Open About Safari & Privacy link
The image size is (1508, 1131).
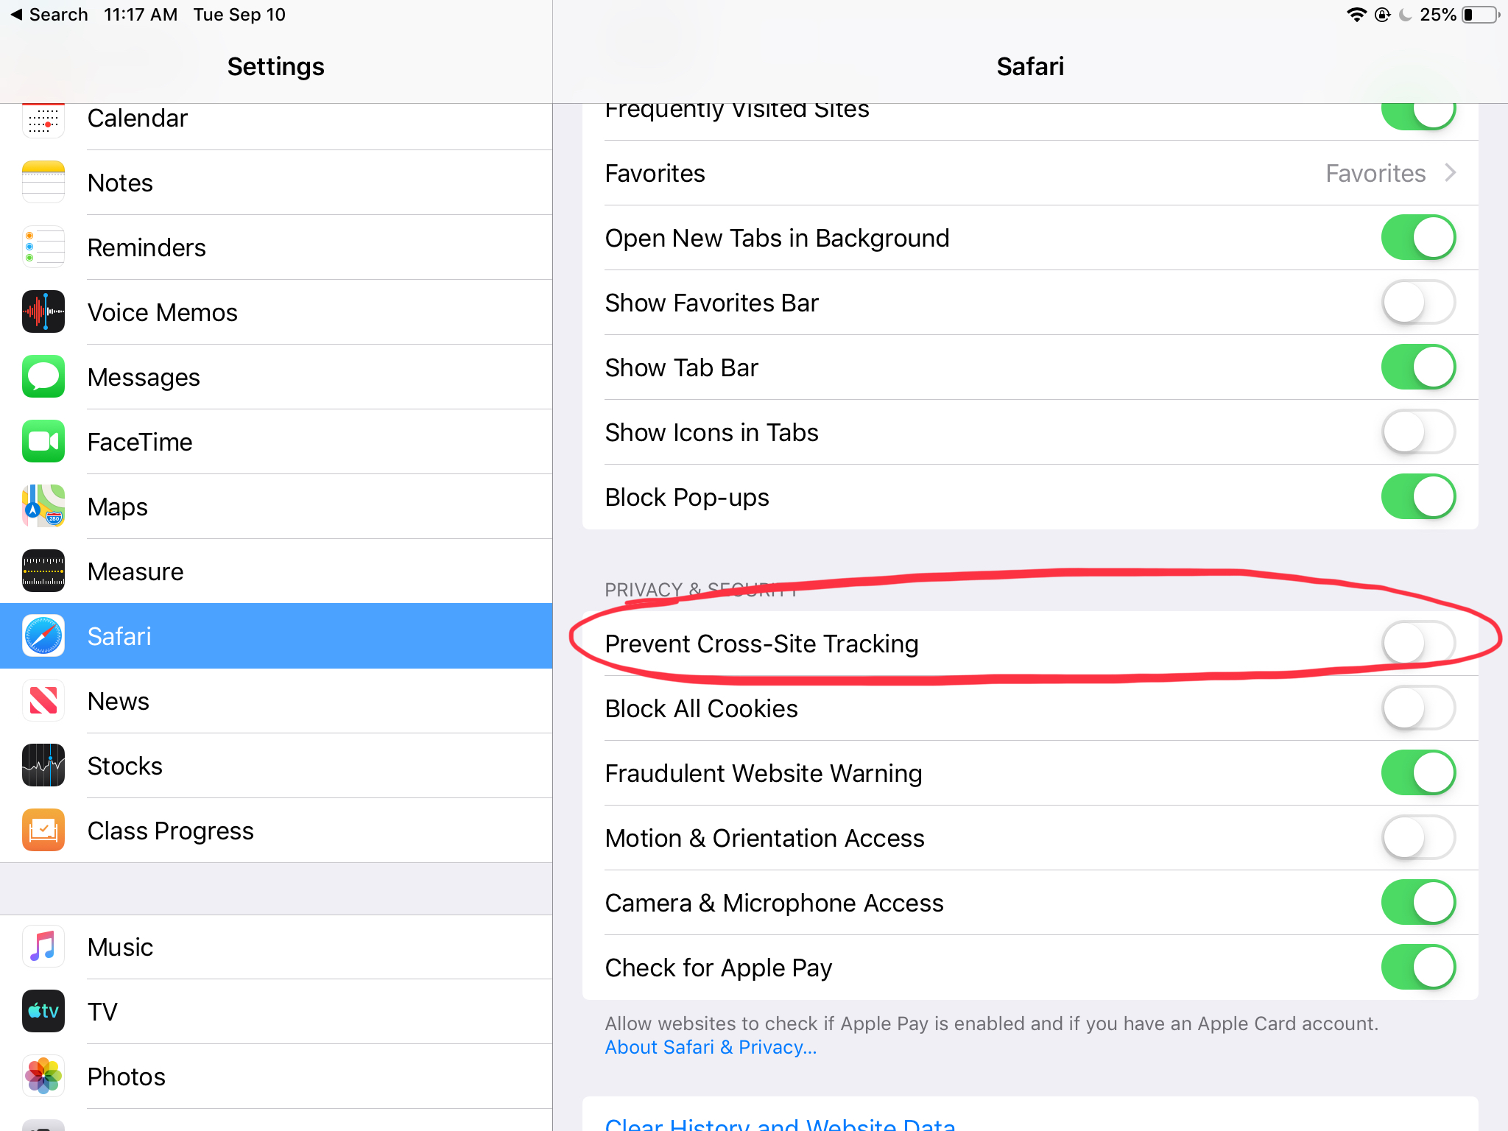(711, 1047)
